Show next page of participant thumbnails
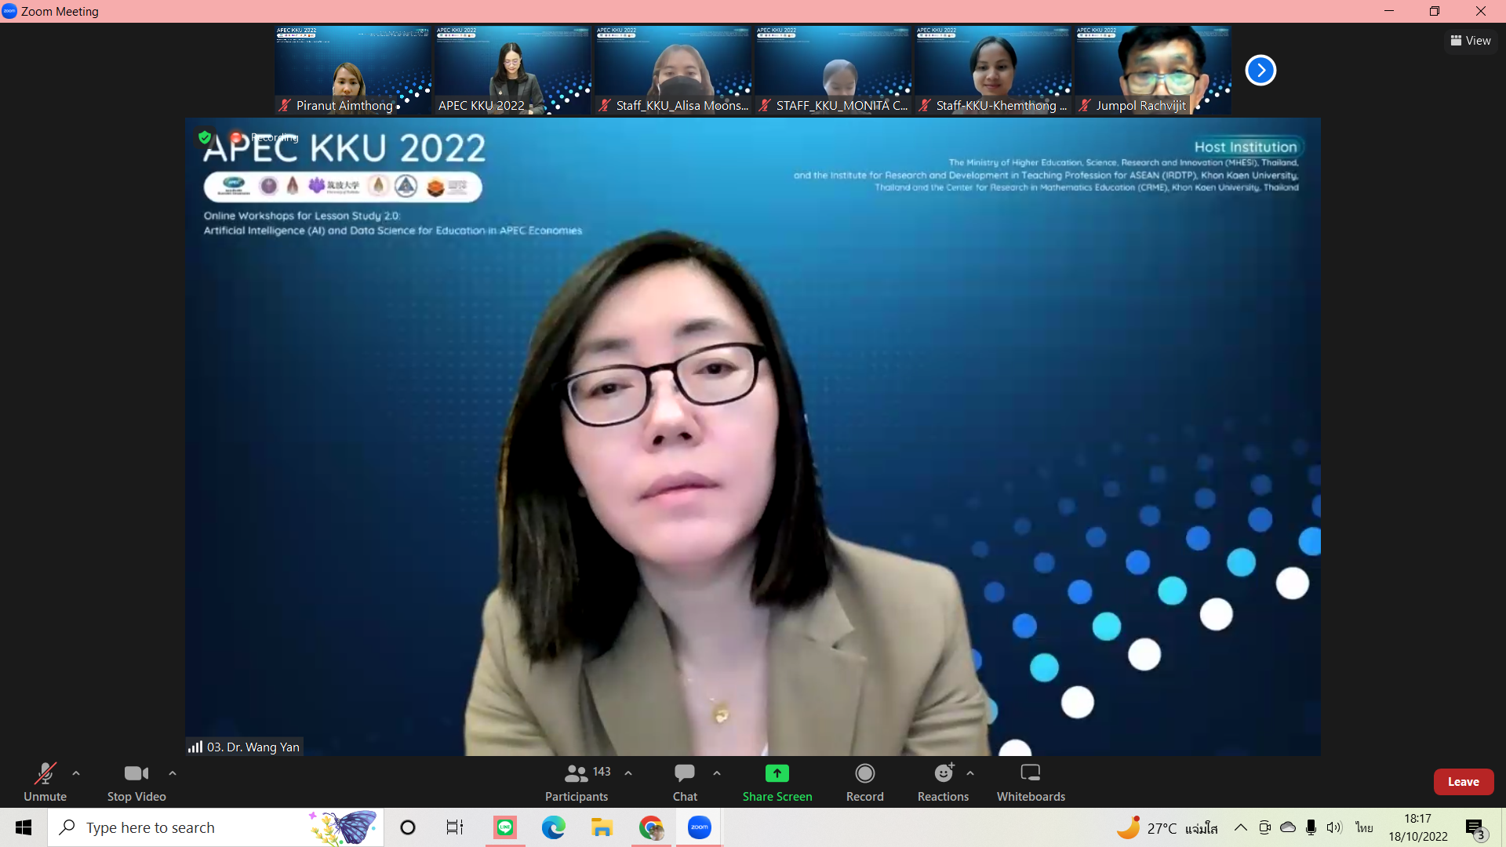The width and height of the screenshot is (1506, 847). (1260, 71)
